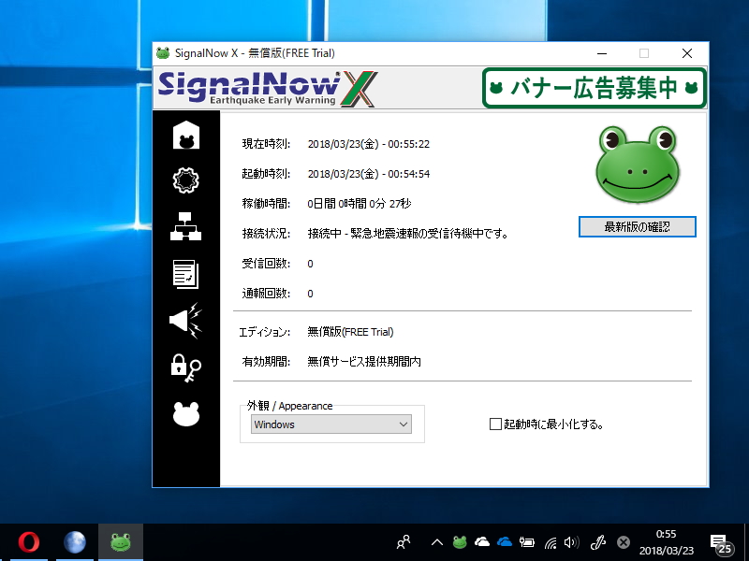Open the Home panel in the sidebar
The height and width of the screenshot is (561, 749).
184,135
